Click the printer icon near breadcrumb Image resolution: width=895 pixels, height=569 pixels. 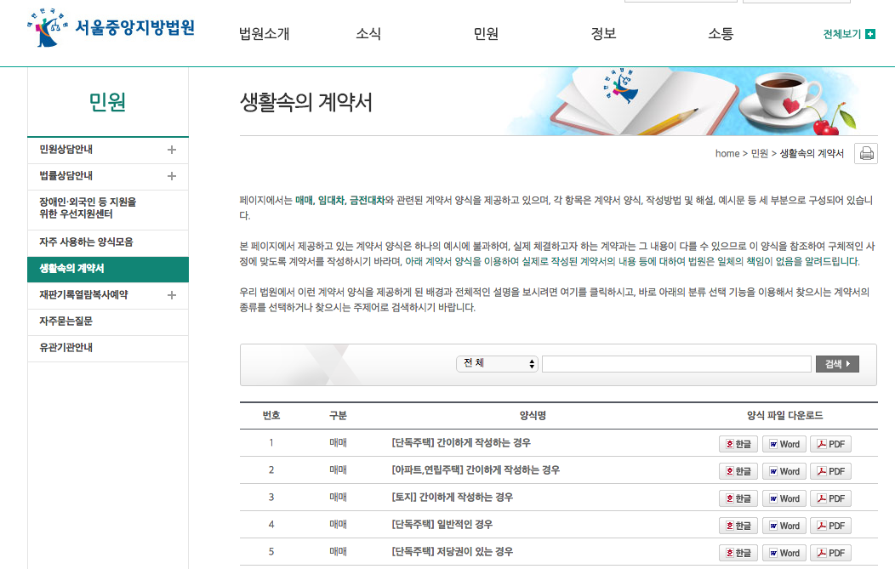pos(866,154)
